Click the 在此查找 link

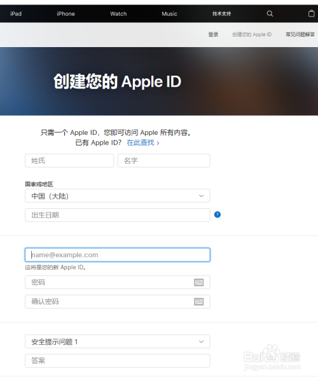(143, 143)
